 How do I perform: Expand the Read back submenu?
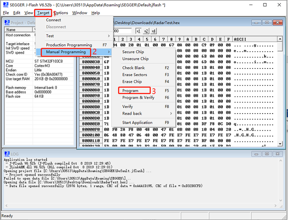pos(143,113)
